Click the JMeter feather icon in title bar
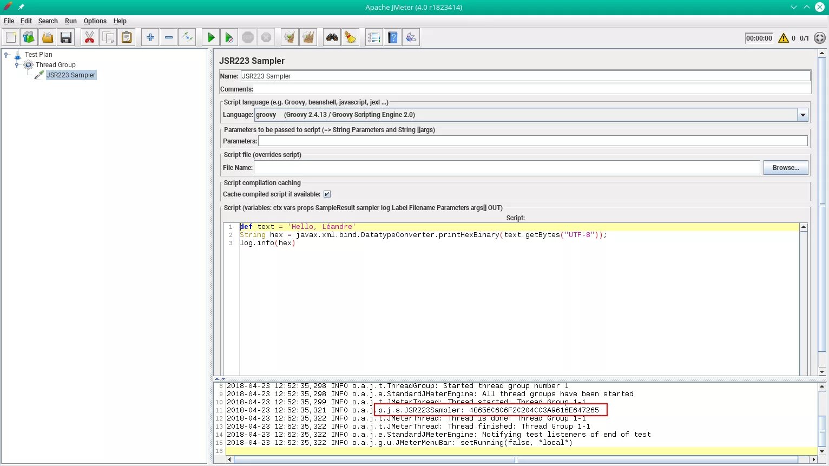This screenshot has width=829, height=466. [x=8, y=7]
